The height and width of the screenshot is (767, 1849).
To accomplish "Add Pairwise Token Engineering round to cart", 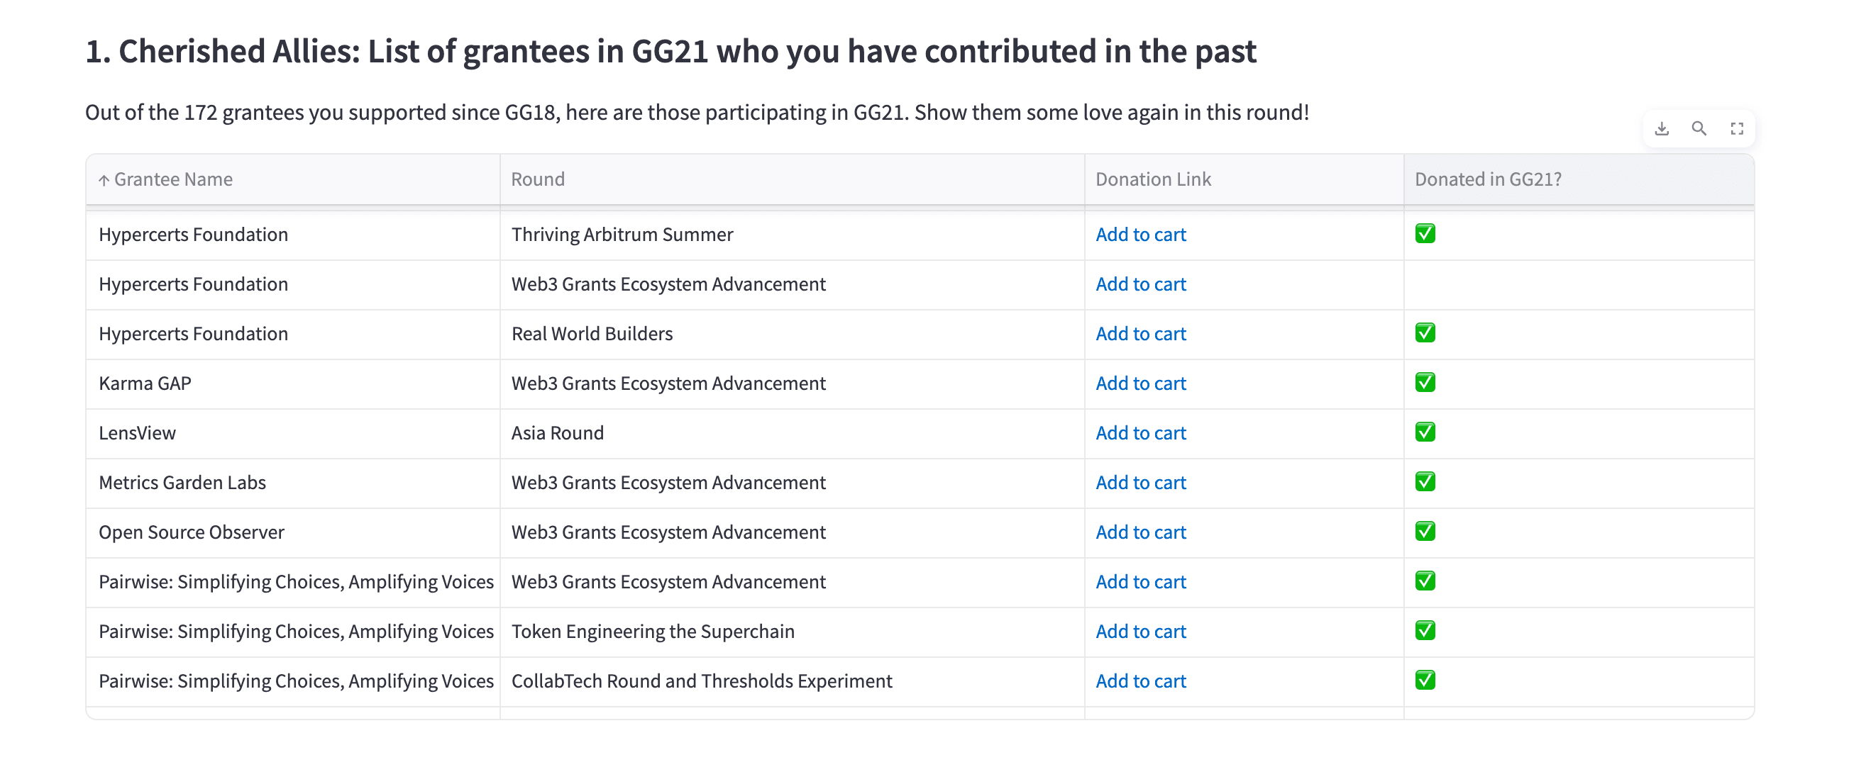I will click(x=1141, y=632).
